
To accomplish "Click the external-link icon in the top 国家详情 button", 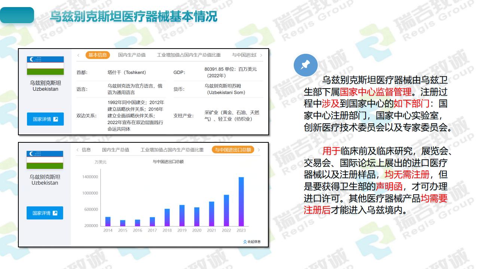I will (56, 119).
